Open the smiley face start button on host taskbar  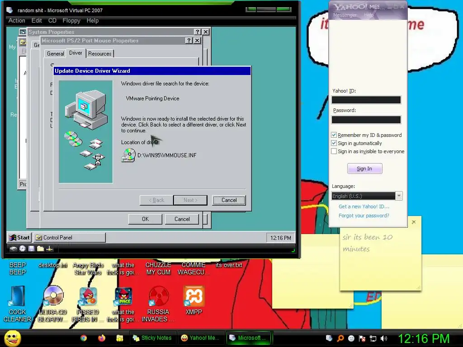pyautogui.click(x=13, y=338)
